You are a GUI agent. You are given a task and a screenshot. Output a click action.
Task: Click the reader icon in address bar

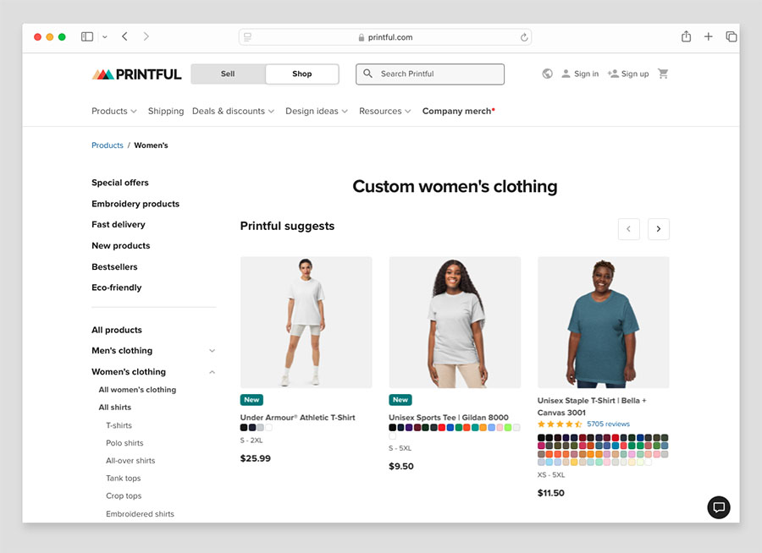247,37
